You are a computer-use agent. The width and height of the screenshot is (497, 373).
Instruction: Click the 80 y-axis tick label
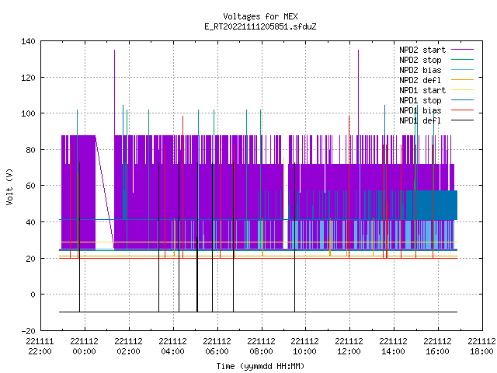[x=30, y=150]
